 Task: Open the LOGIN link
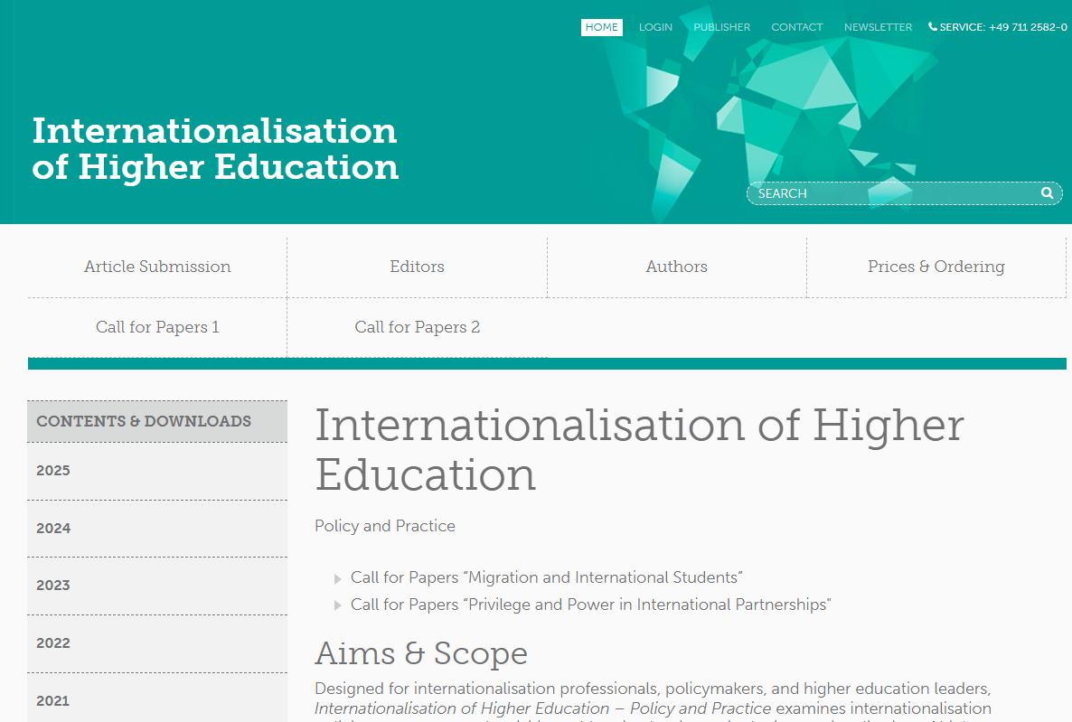(655, 27)
